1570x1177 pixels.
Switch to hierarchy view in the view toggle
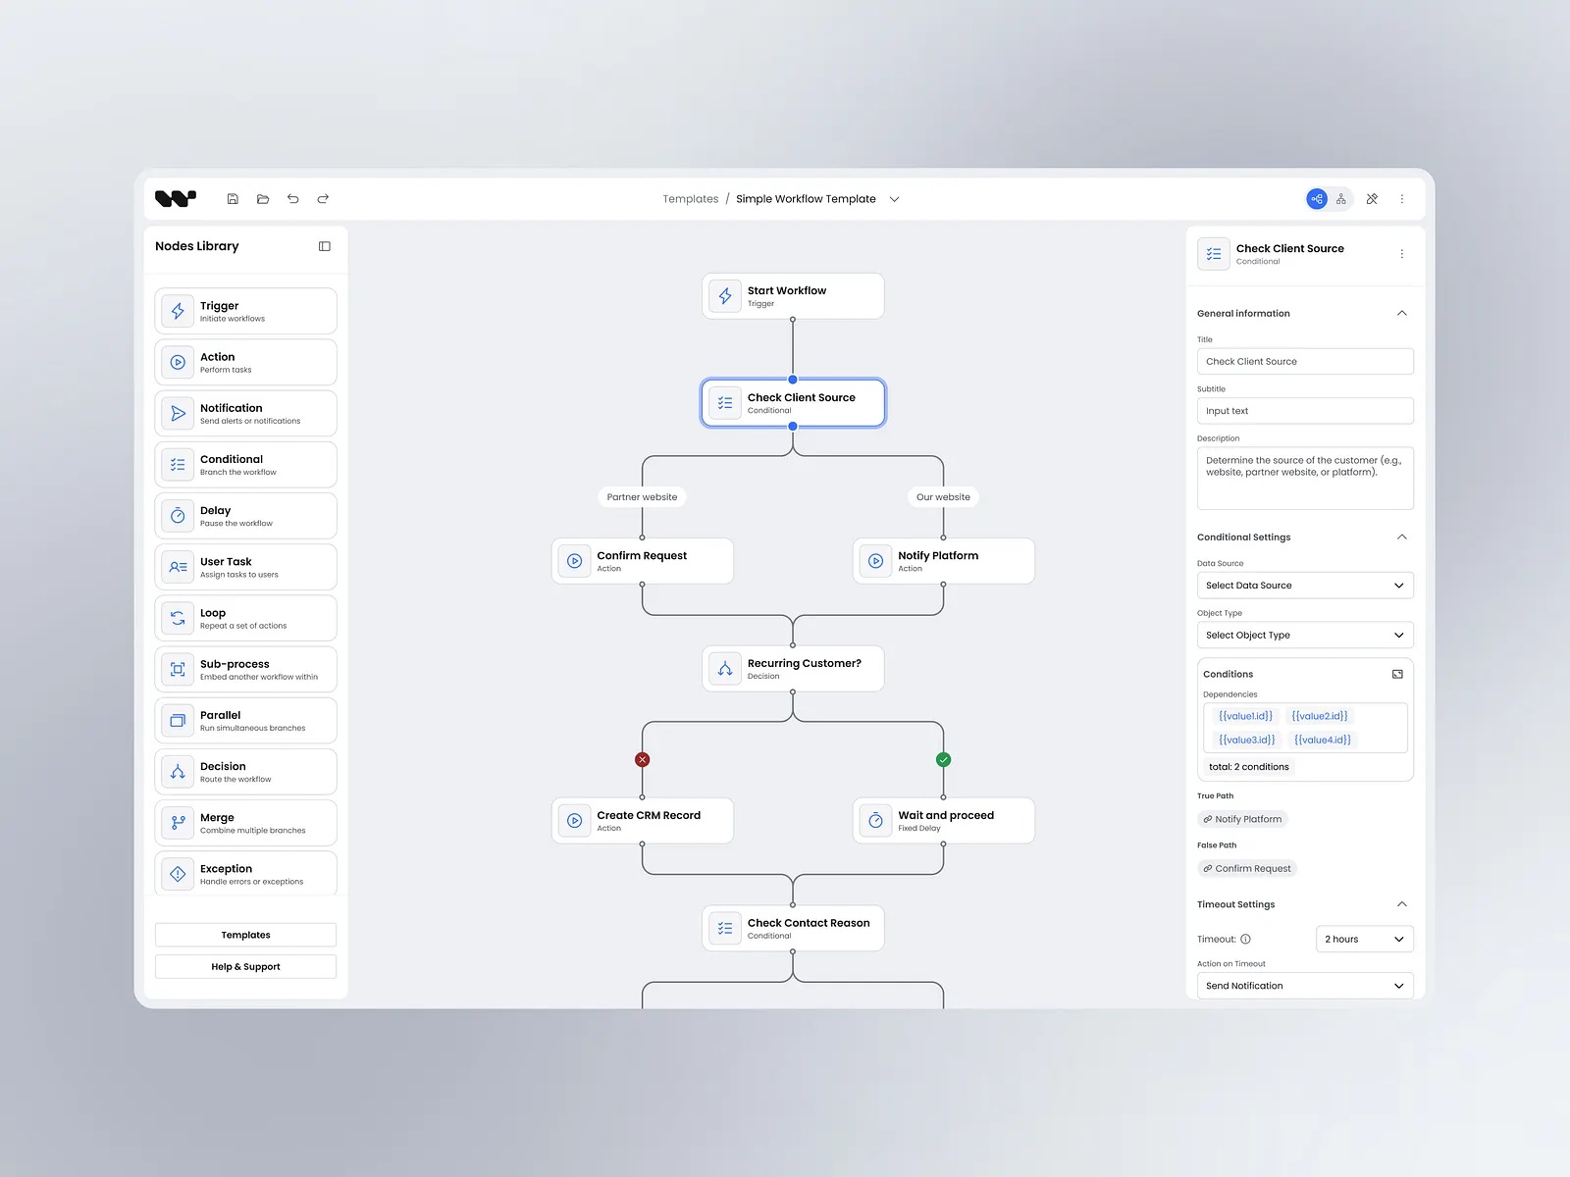(x=1341, y=198)
